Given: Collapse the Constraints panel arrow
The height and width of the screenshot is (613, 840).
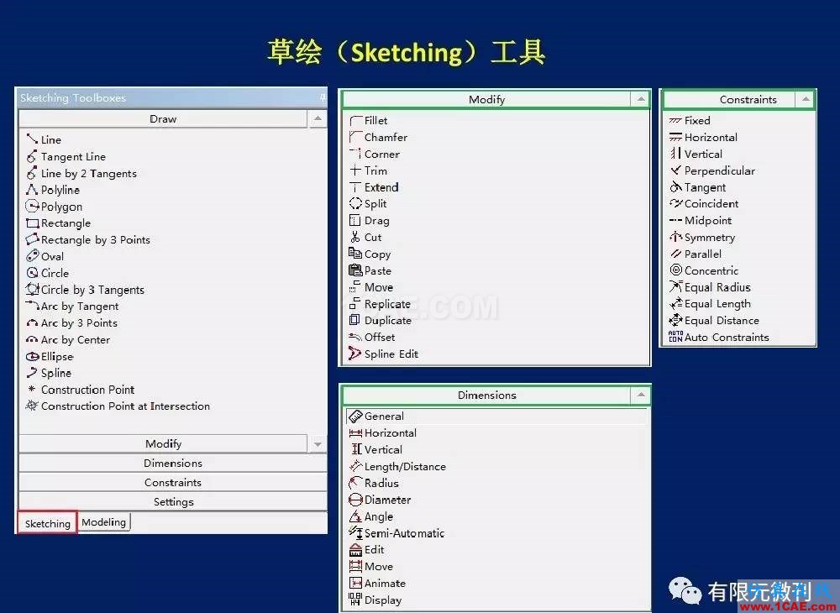Looking at the screenshot, I should pos(806,99).
